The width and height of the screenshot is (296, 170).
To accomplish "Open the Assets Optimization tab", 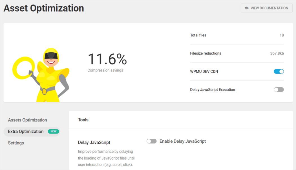I will (x=27, y=120).
